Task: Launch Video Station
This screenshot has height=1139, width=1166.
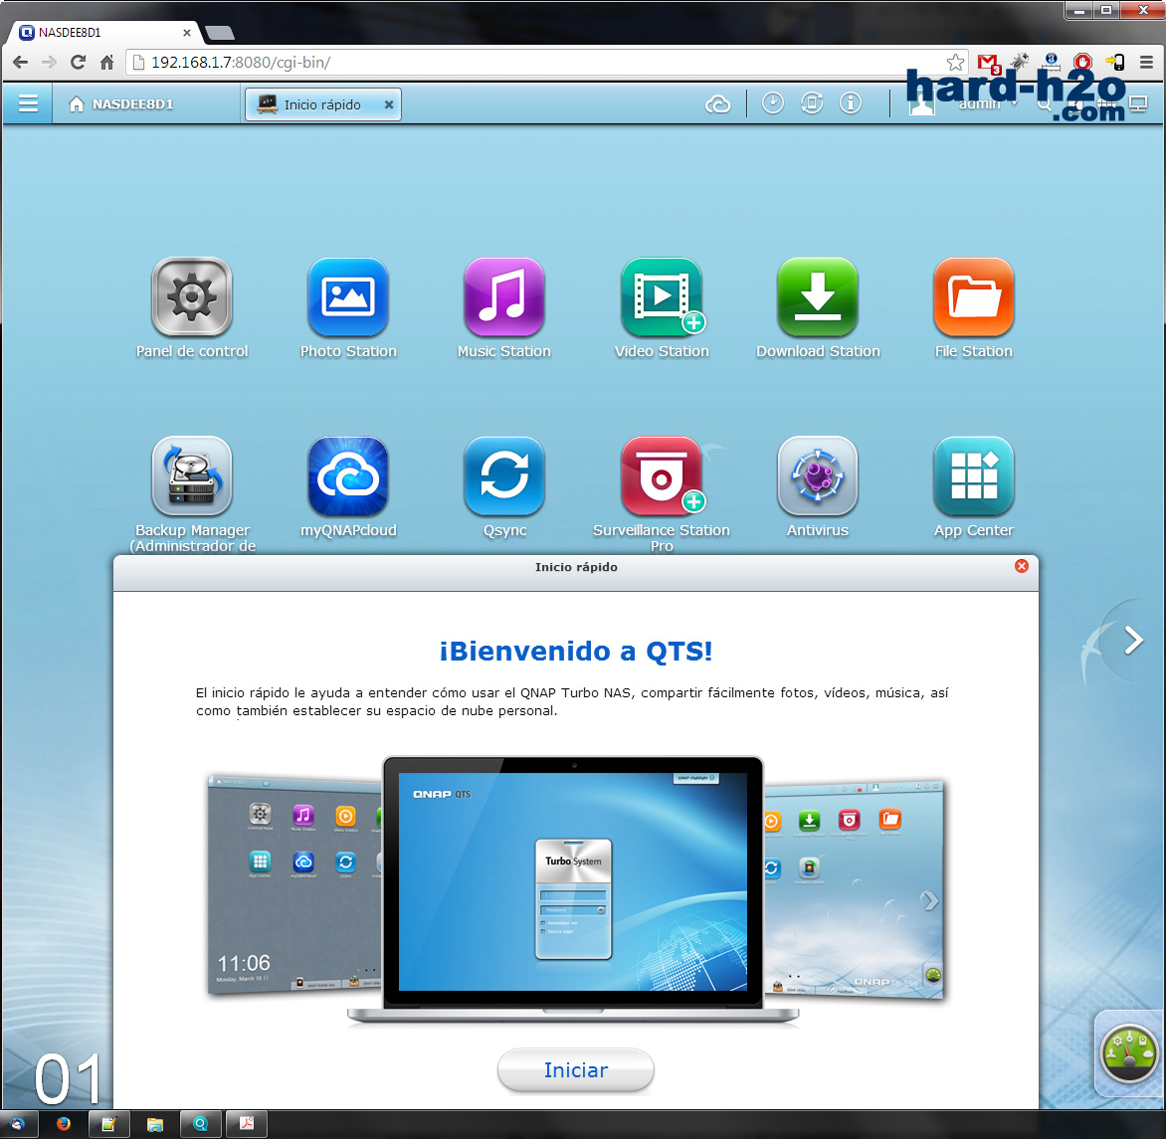Action: click(x=661, y=297)
